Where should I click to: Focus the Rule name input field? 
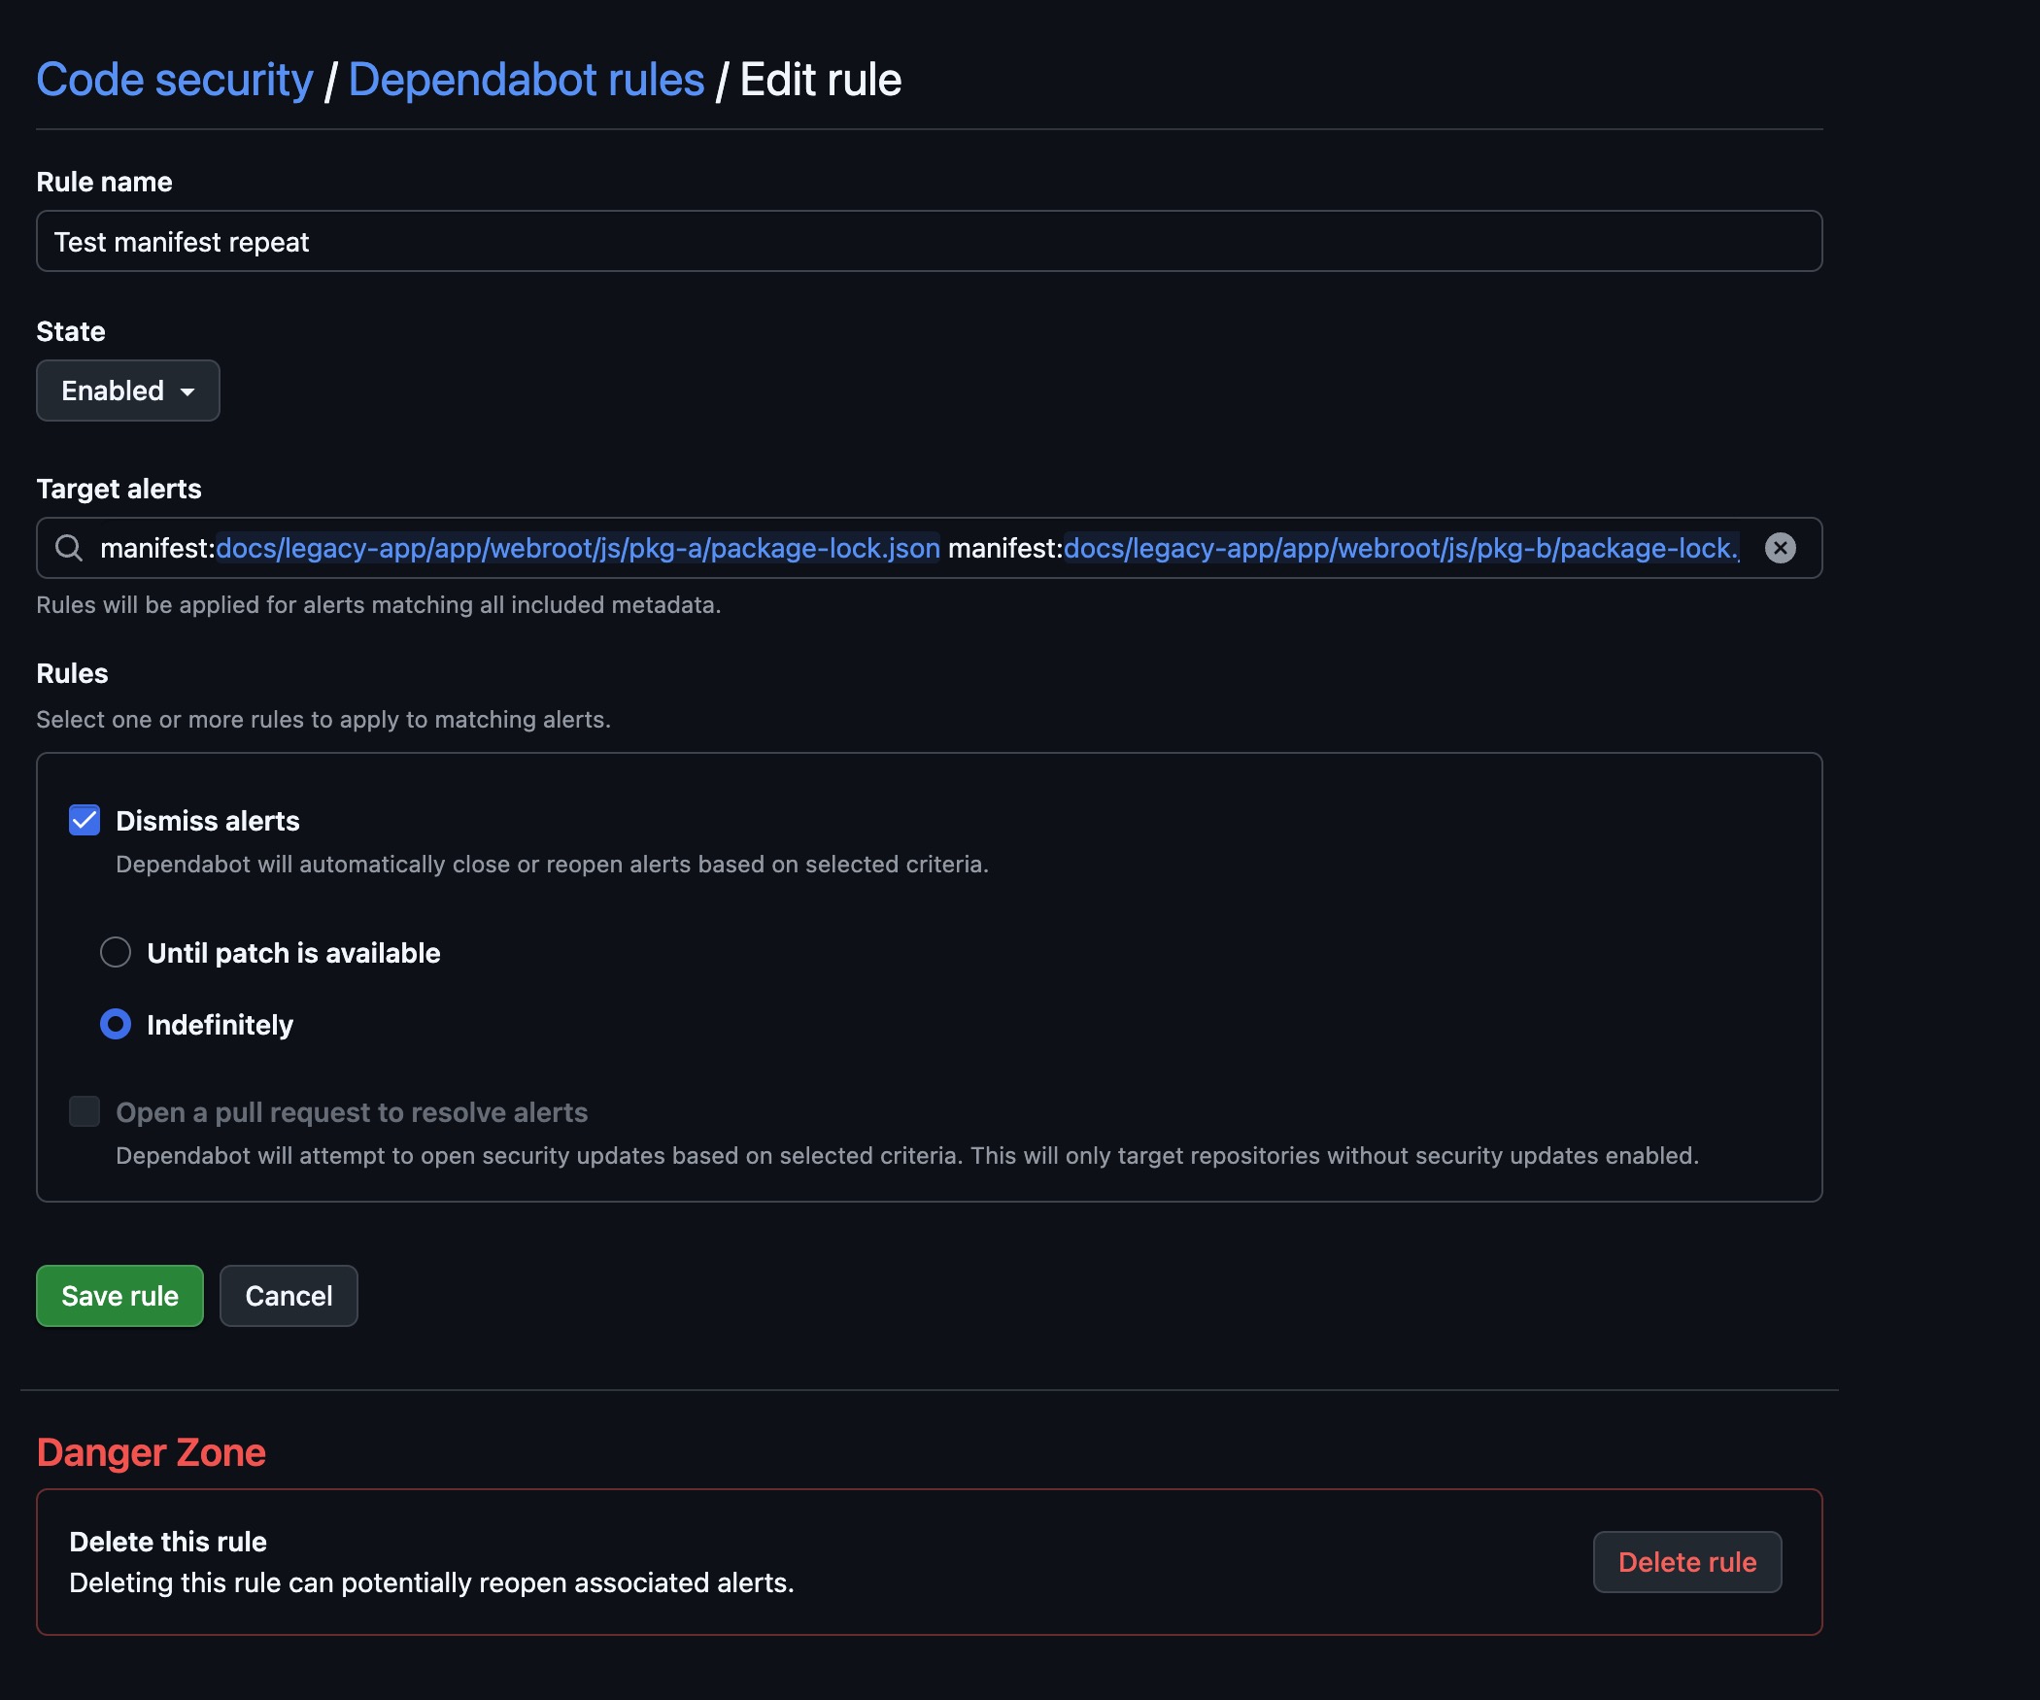929,241
